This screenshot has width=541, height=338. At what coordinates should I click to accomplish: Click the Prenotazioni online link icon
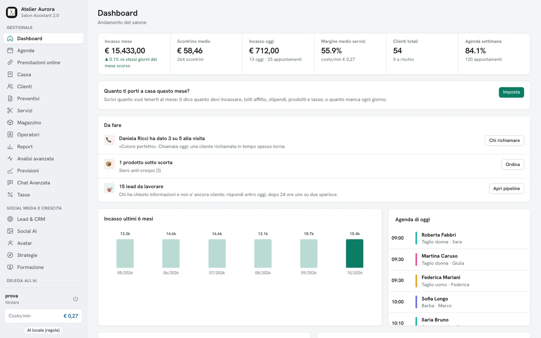coord(10,63)
